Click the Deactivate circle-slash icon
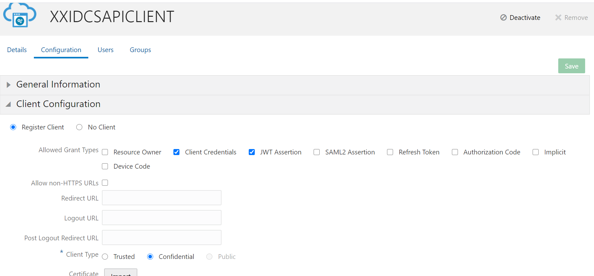Viewport: 594px width, 276px height. pos(503,18)
